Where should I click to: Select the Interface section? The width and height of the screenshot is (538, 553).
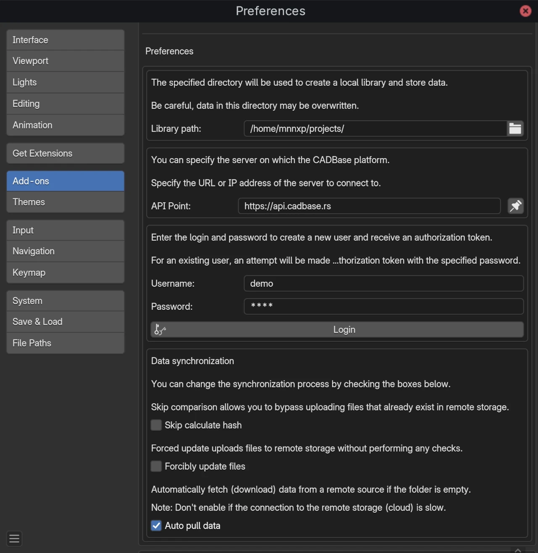[x=65, y=40]
